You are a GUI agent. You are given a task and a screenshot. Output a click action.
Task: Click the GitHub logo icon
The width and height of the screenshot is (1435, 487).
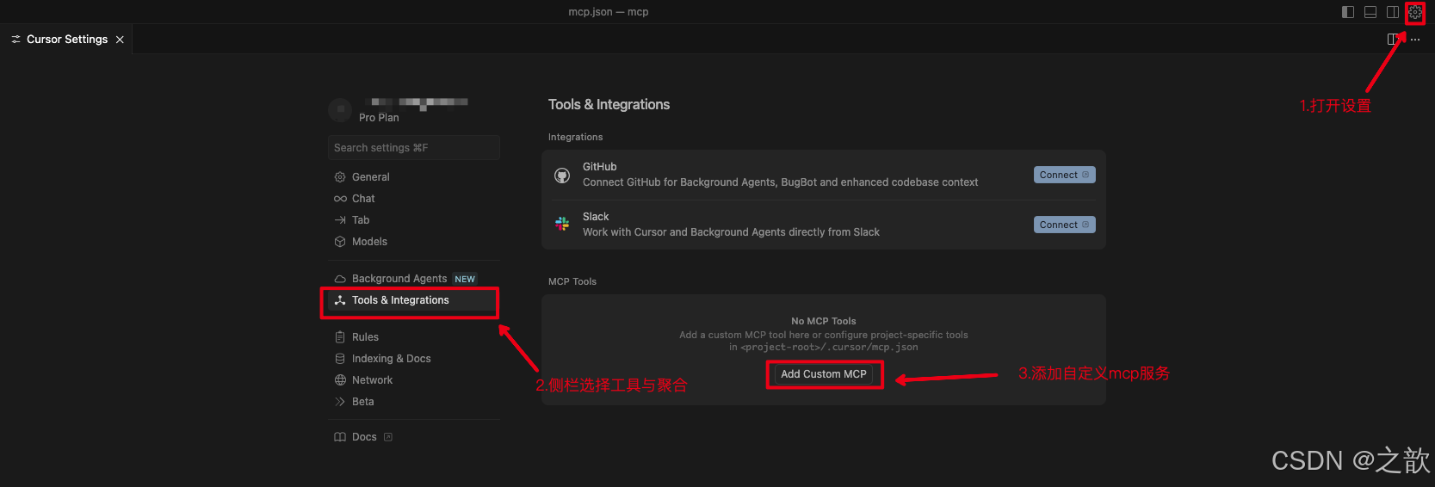562,176
